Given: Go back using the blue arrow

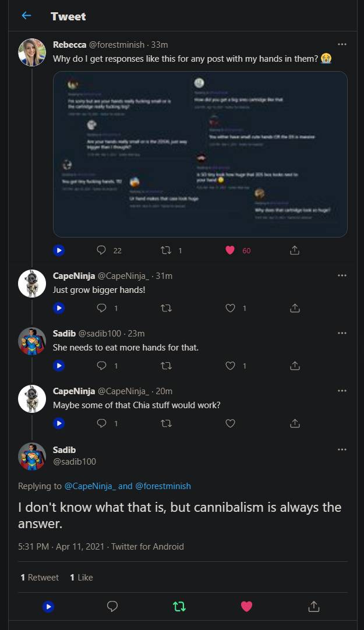Looking at the screenshot, I should 26,16.
